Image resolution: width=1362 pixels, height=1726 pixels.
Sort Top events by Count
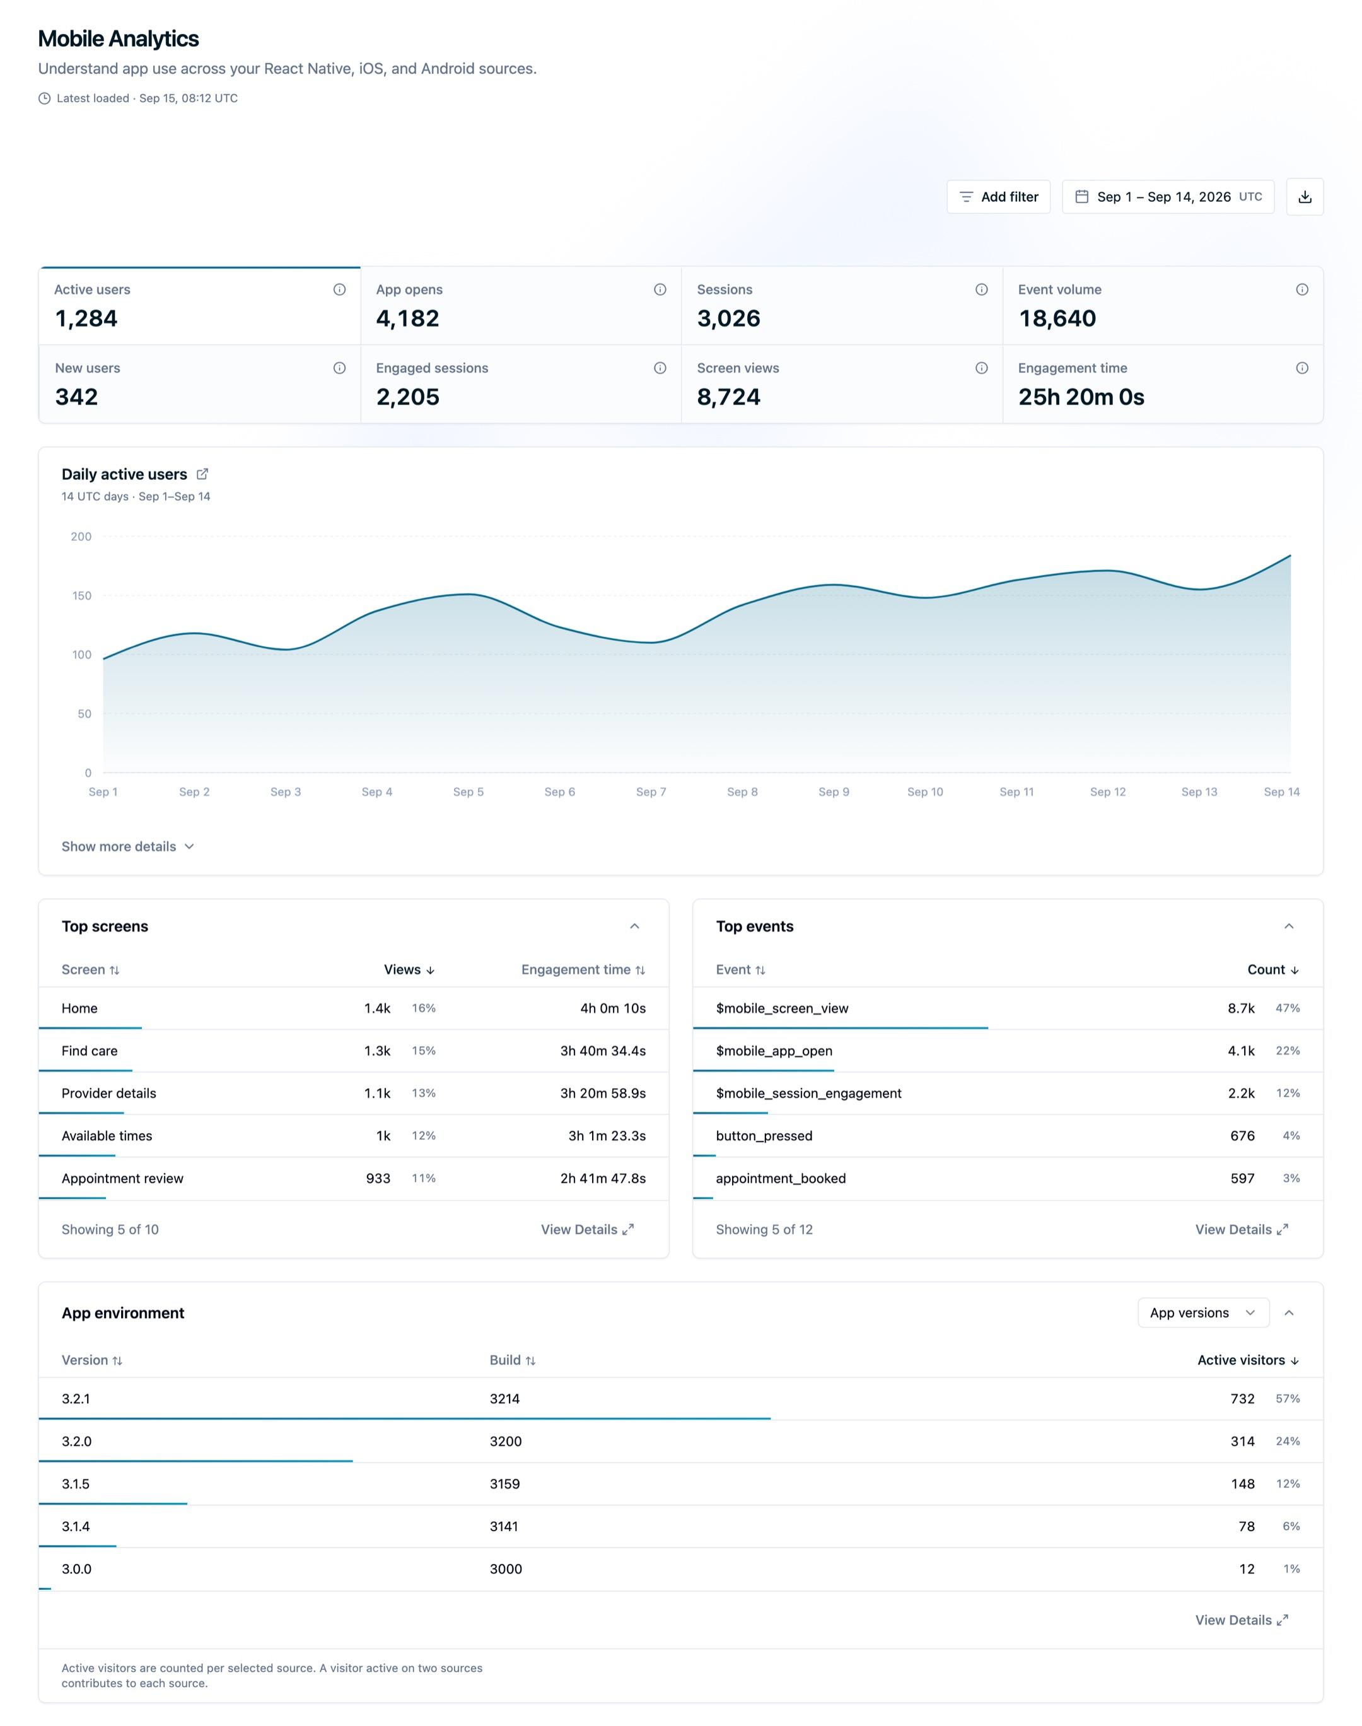1274,970
